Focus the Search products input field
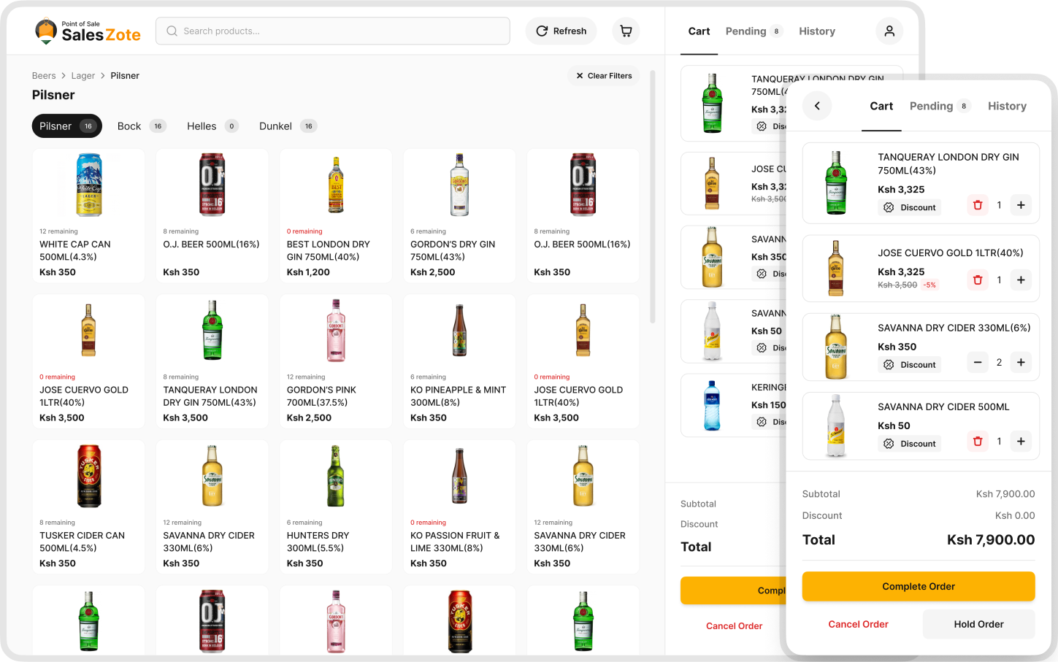1058x662 pixels. coord(333,31)
